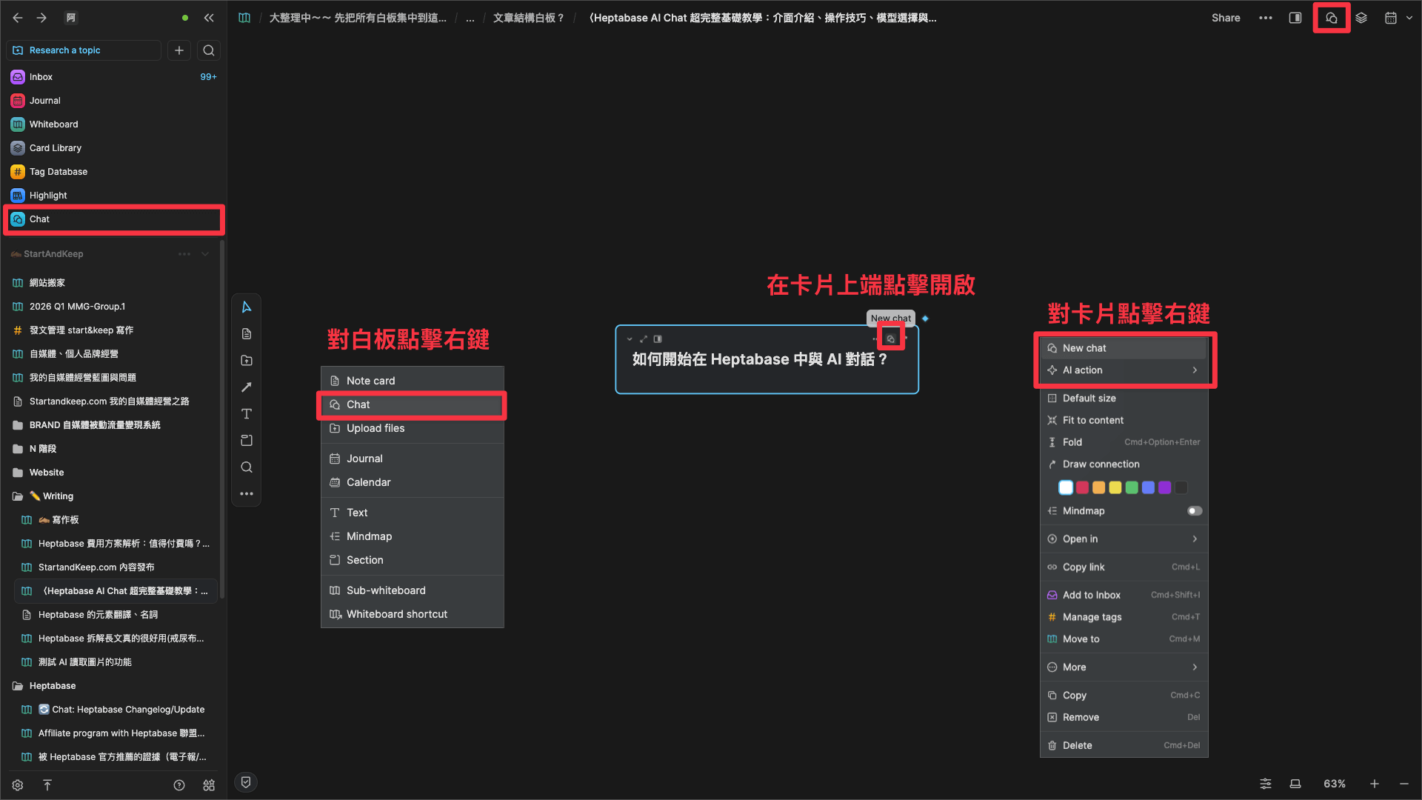Open the calendar icon at top right
Image resolution: width=1422 pixels, height=800 pixels.
[x=1391, y=18]
